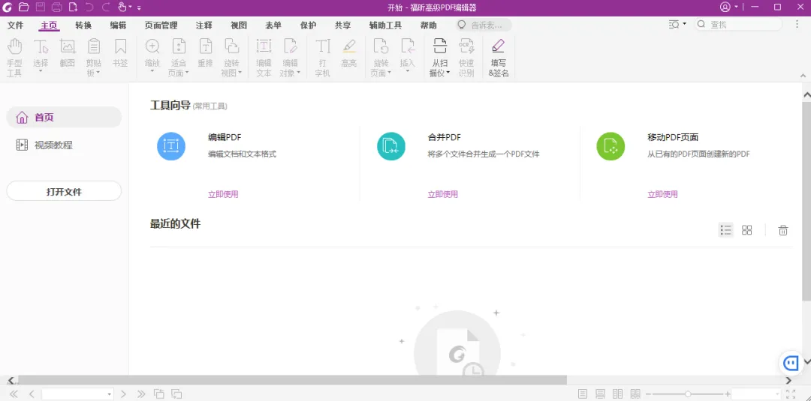Image resolution: width=811 pixels, height=401 pixels.
Task: Switch to the 转换 tab
Action: (83, 25)
